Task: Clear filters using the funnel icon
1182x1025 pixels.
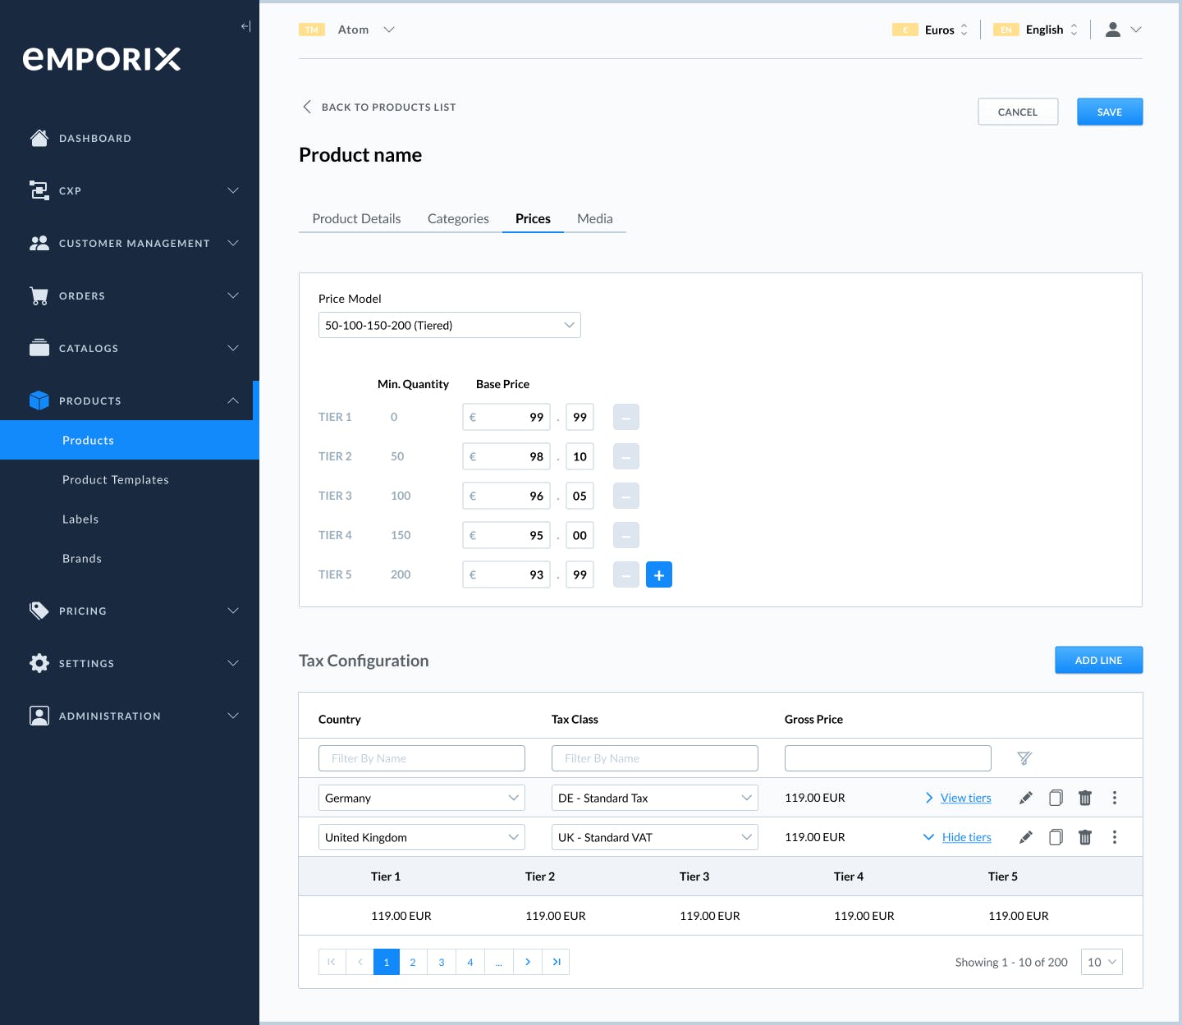Action: 1024,758
